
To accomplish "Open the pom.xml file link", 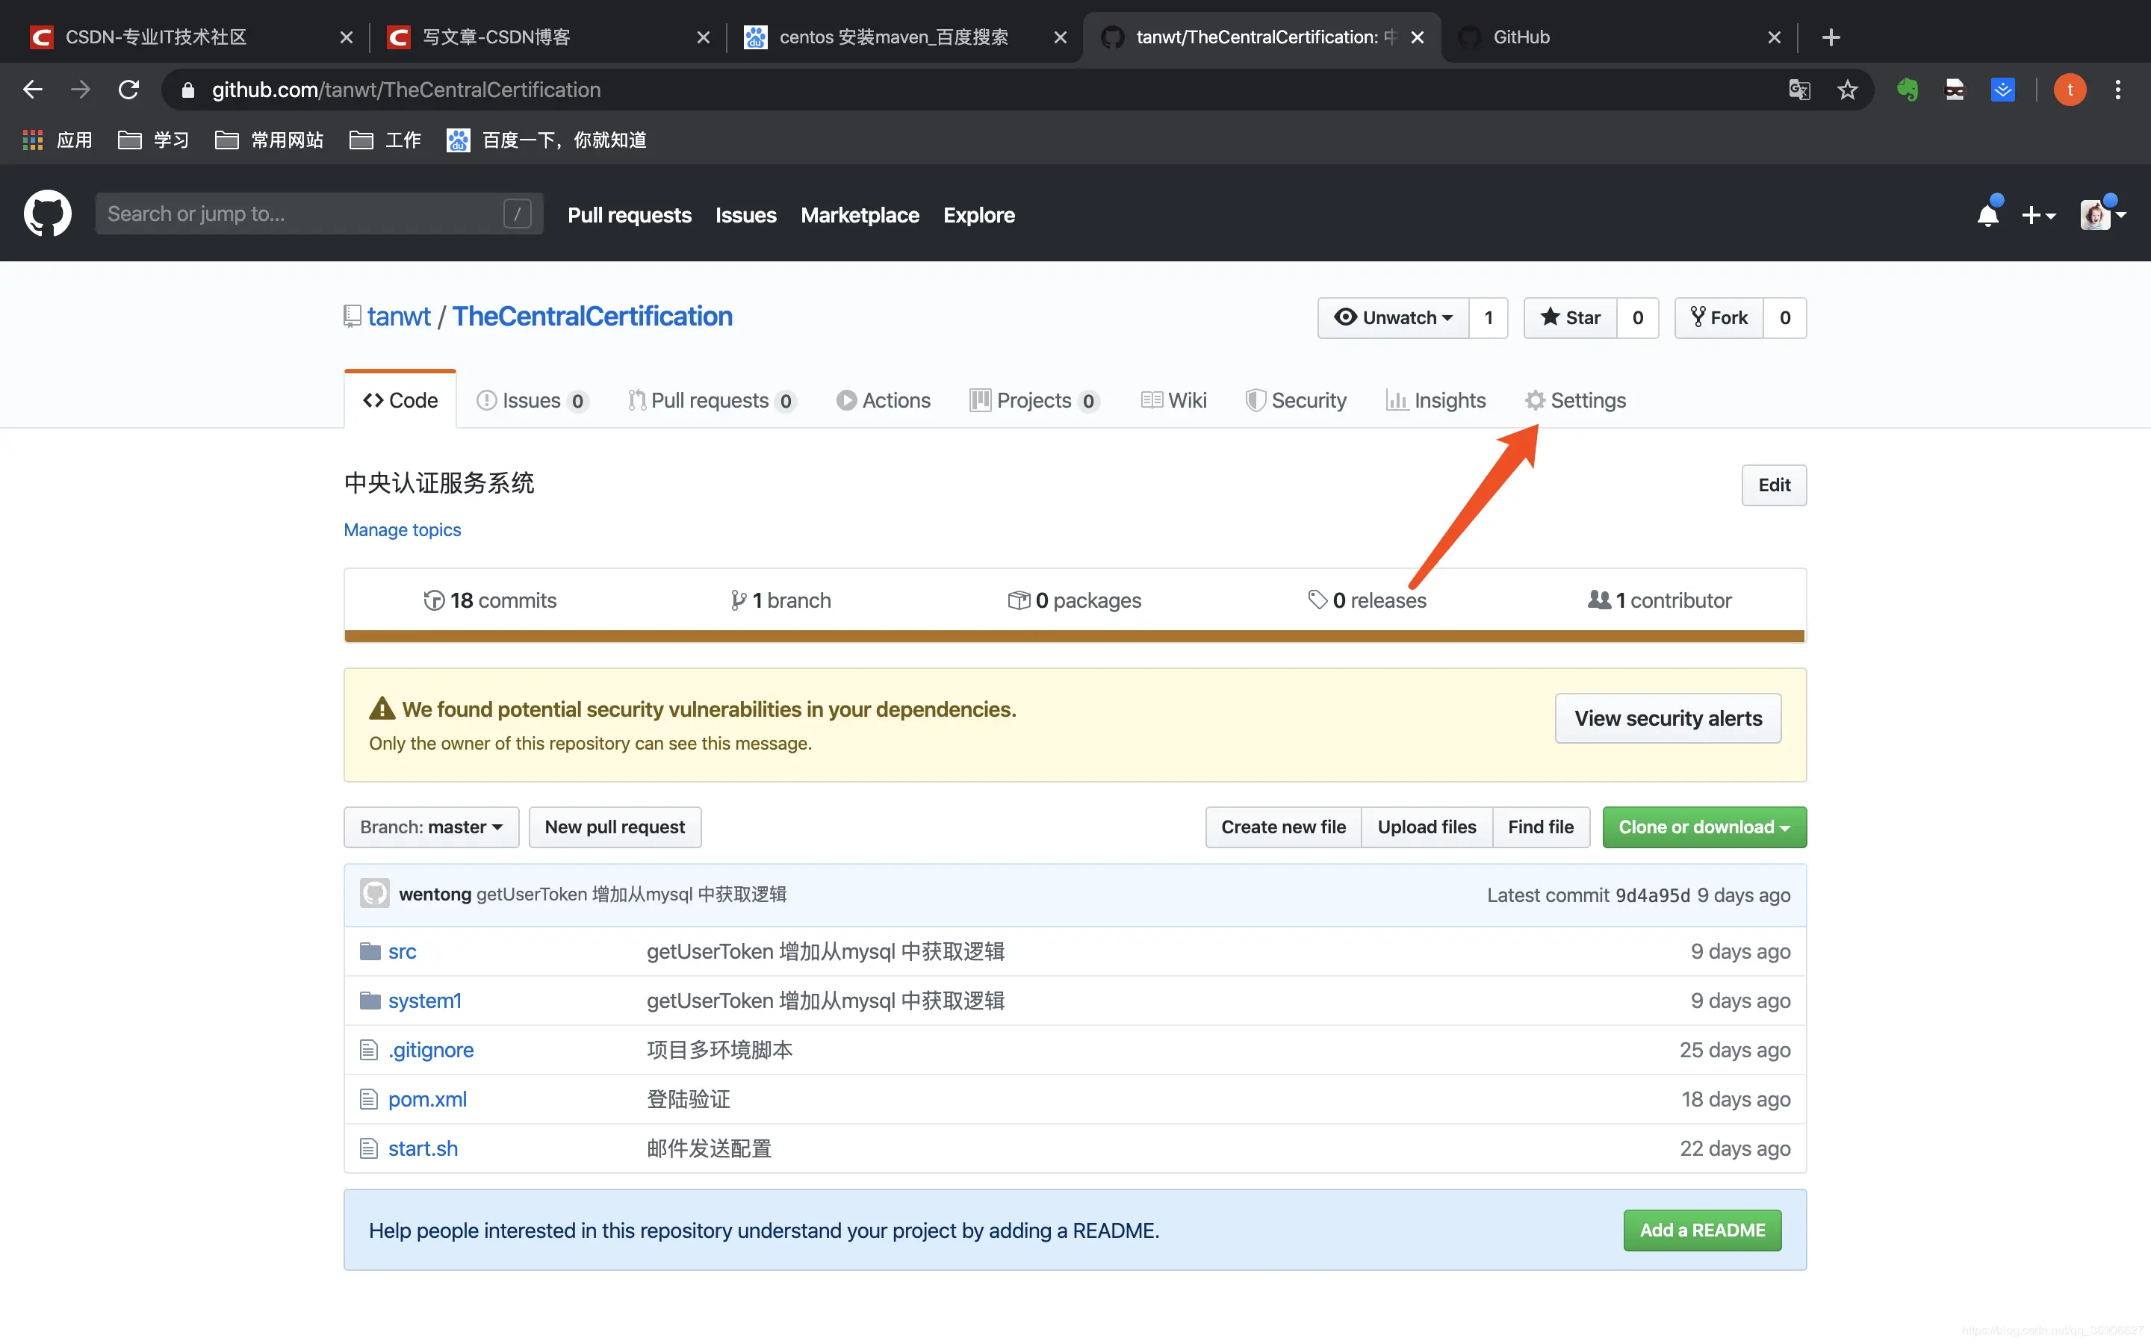I will 427,1098.
